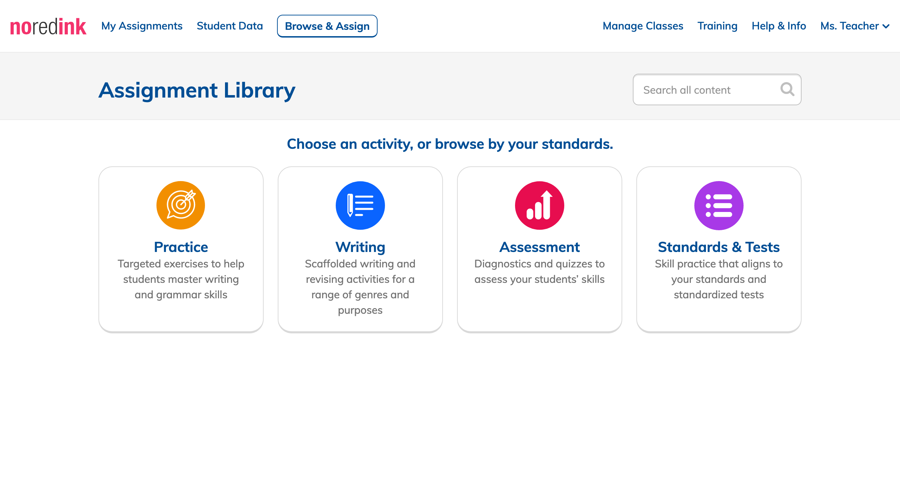
Task: Click the NoRedInk logo
Action: [48, 27]
